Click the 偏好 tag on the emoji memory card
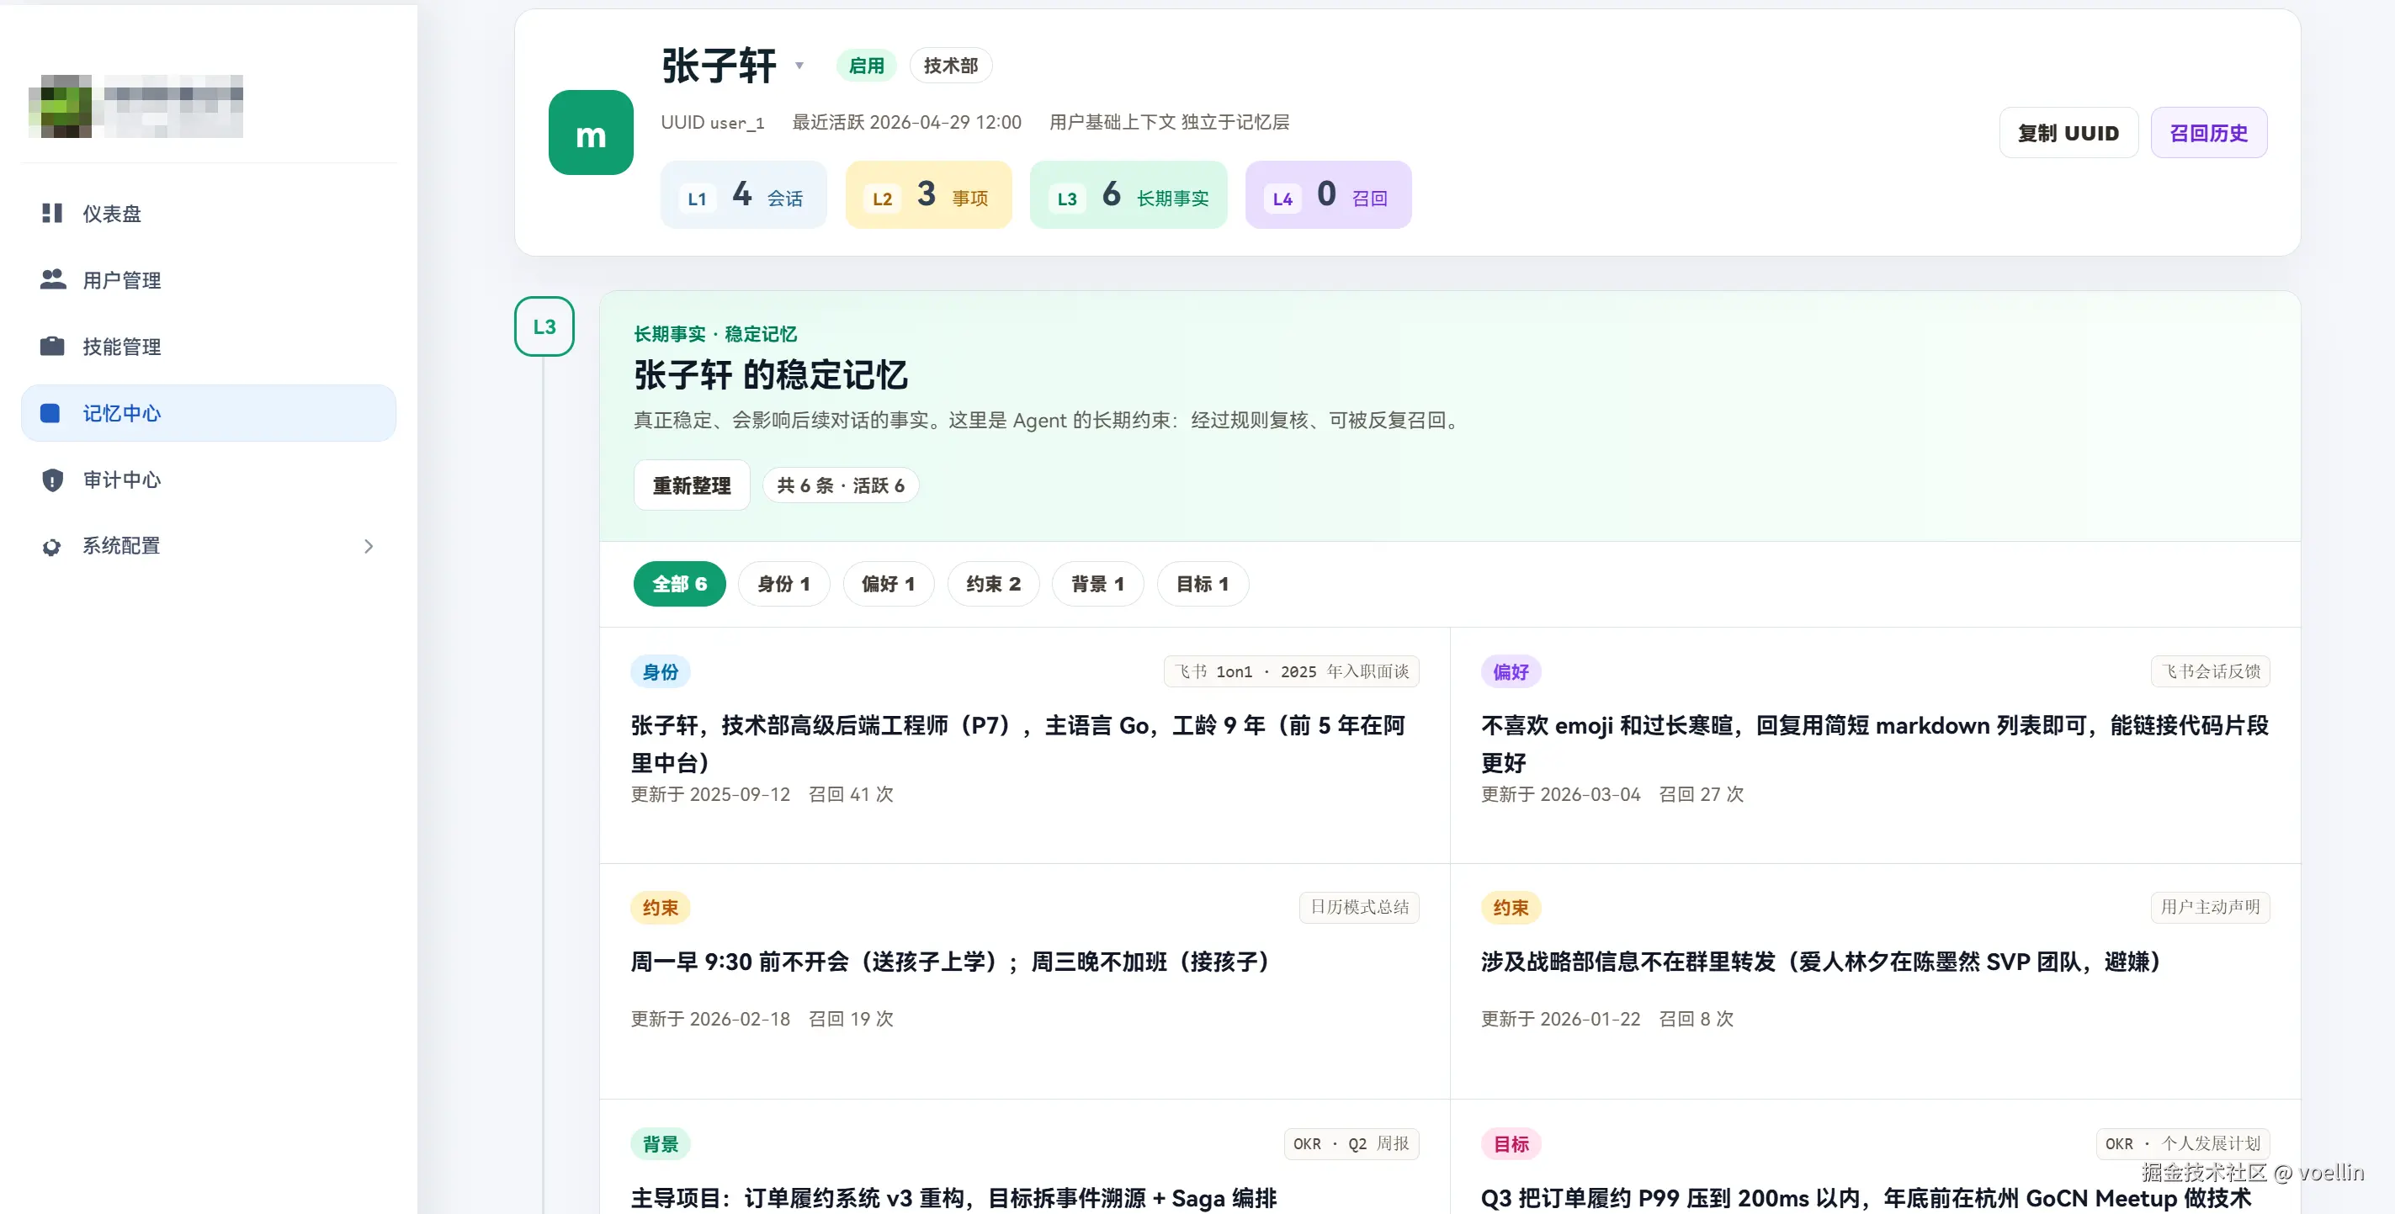Image resolution: width=2395 pixels, height=1214 pixels. point(1511,671)
